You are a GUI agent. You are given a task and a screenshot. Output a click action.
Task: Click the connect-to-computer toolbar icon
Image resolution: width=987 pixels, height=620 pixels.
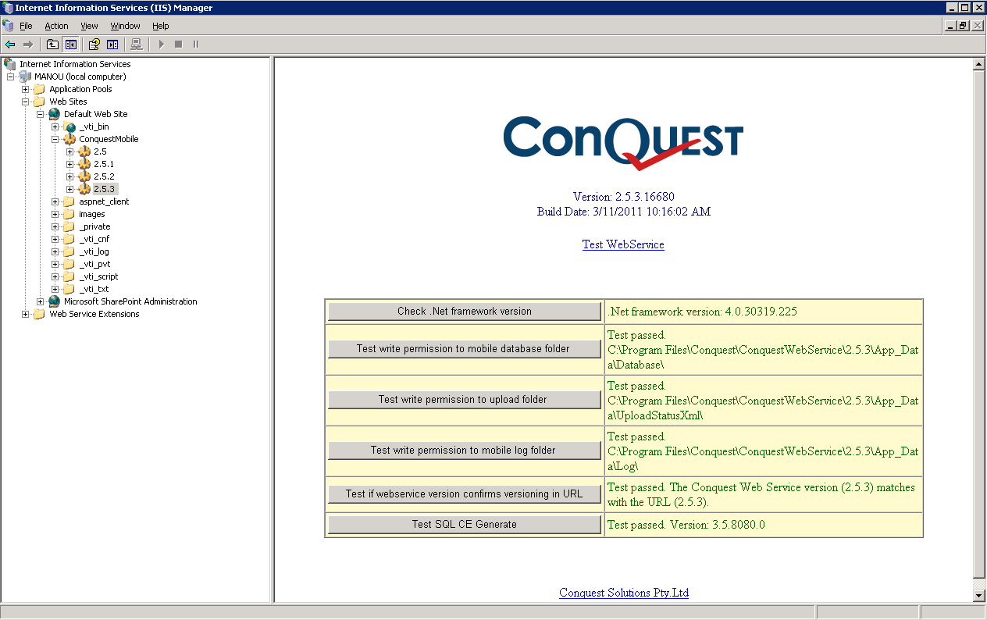pyautogui.click(x=137, y=45)
